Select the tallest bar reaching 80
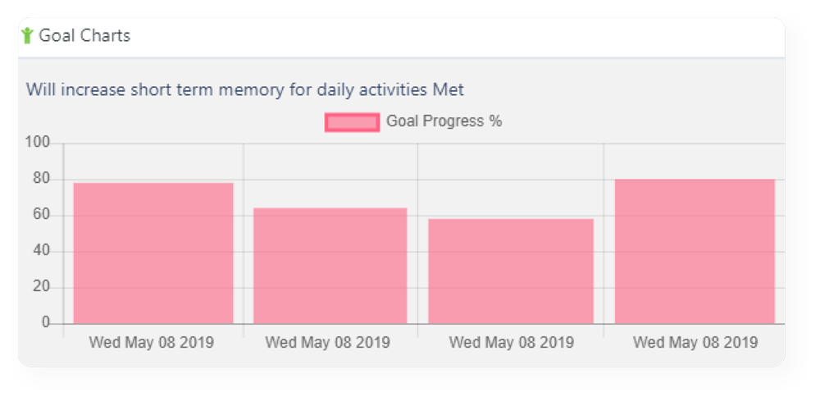The image size is (820, 401). 695,252
